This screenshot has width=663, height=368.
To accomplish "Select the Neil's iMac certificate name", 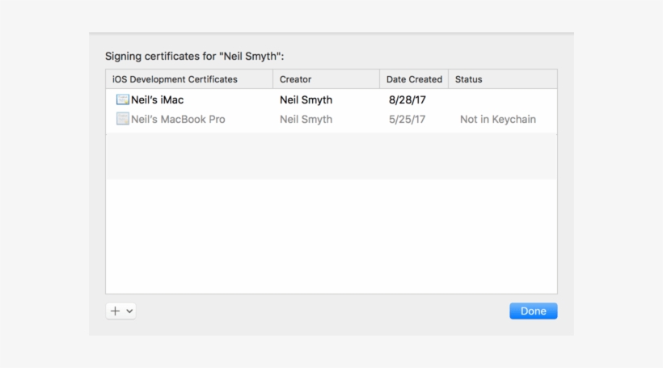I will [x=163, y=100].
